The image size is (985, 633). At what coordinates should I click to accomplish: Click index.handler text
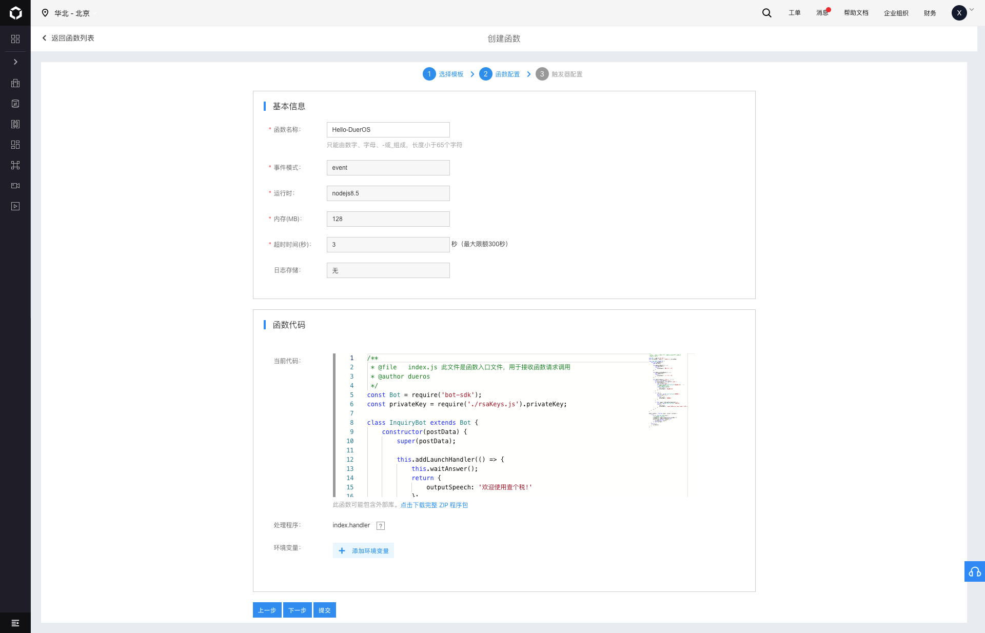pyautogui.click(x=351, y=525)
